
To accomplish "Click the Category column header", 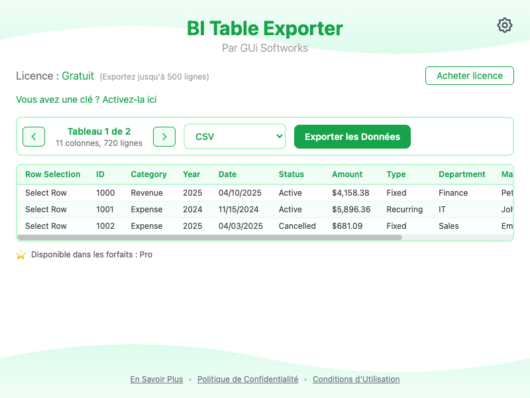I will [148, 174].
